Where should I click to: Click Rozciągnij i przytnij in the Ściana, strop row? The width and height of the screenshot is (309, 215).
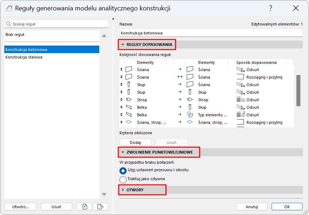pyautogui.click(x=264, y=122)
